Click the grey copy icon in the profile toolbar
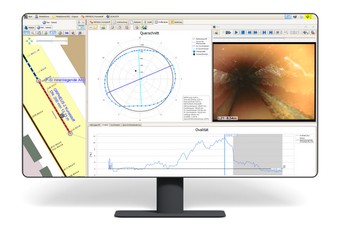Viewport: 340px width, 227px height. coord(126,28)
